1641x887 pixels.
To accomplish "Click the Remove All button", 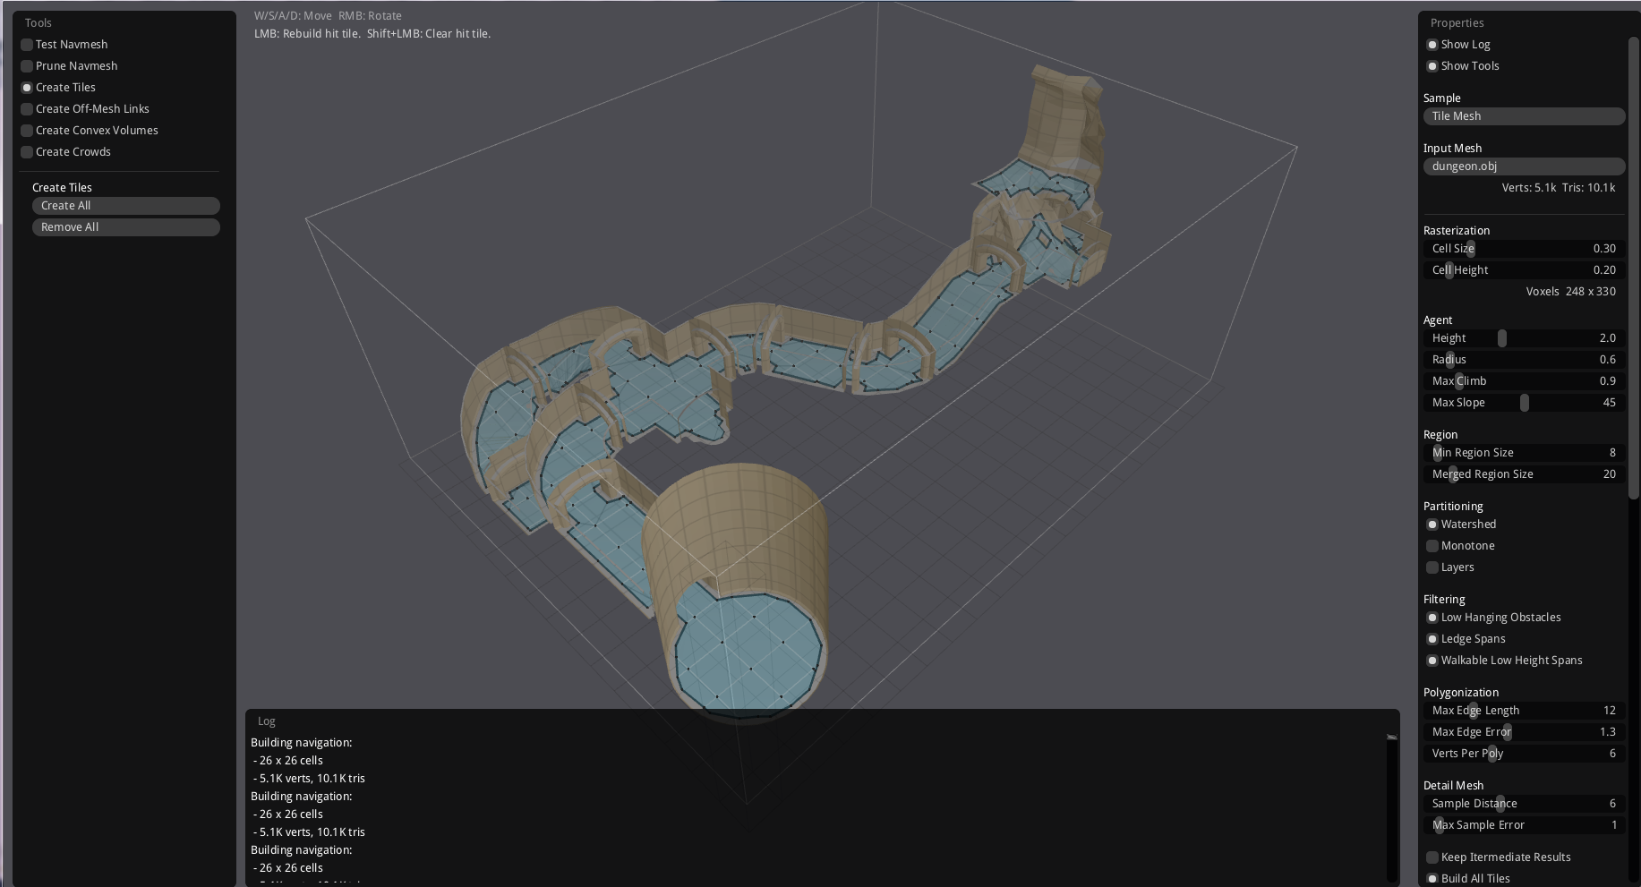I will [126, 226].
